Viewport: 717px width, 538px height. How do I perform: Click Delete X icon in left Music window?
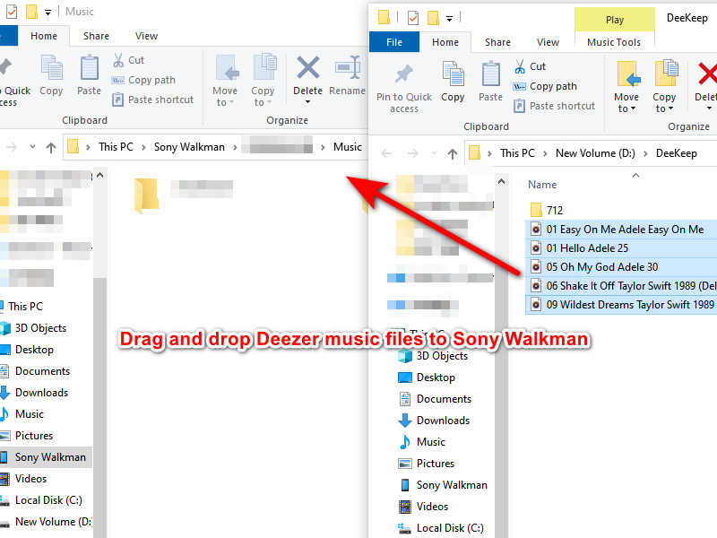[308, 69]
